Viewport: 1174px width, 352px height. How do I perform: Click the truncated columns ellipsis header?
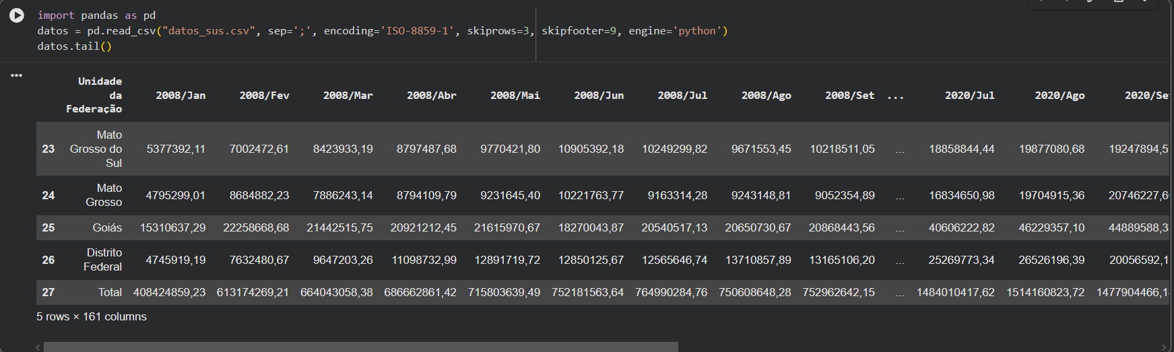pos(895,96)
